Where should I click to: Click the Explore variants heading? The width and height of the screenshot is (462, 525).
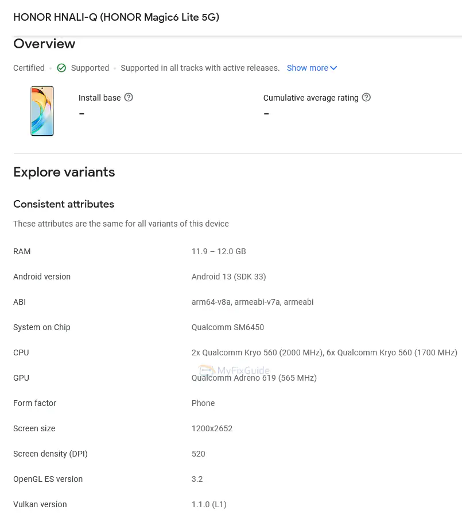click(64, 172)
